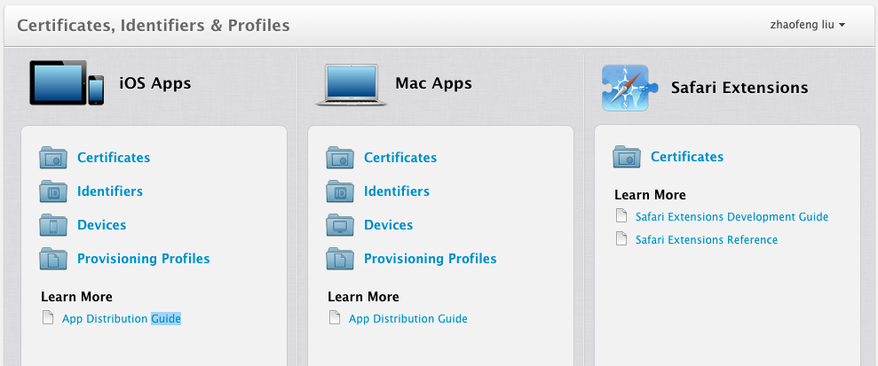The image size is (878, 366).
Task: Click Learn More heading in iOS Apps panel
Action: tap(76, 297)
